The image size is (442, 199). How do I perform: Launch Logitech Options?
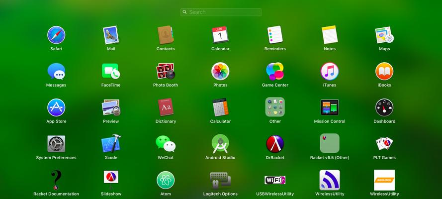tap(220, 180)
